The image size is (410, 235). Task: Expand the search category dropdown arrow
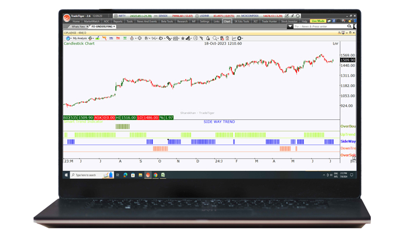tap(290, 26)
